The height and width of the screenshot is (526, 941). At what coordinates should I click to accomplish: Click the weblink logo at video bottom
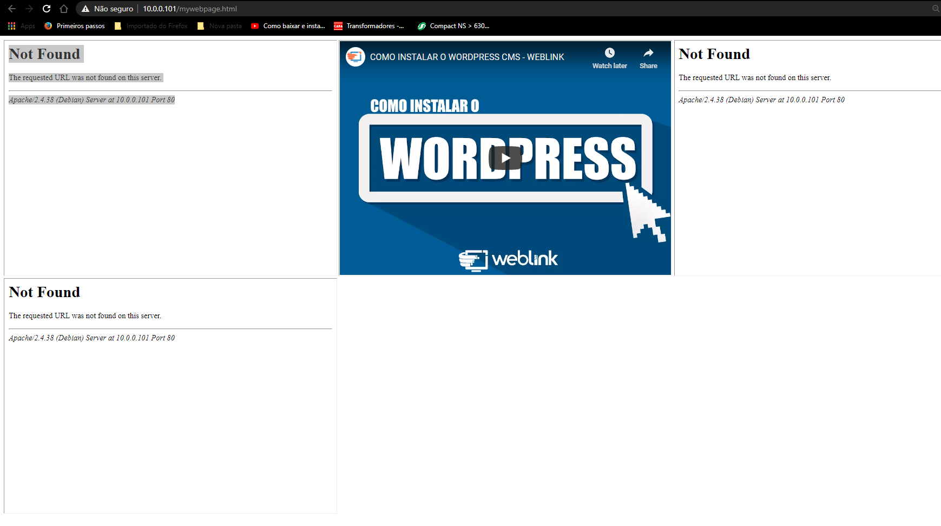508,259
